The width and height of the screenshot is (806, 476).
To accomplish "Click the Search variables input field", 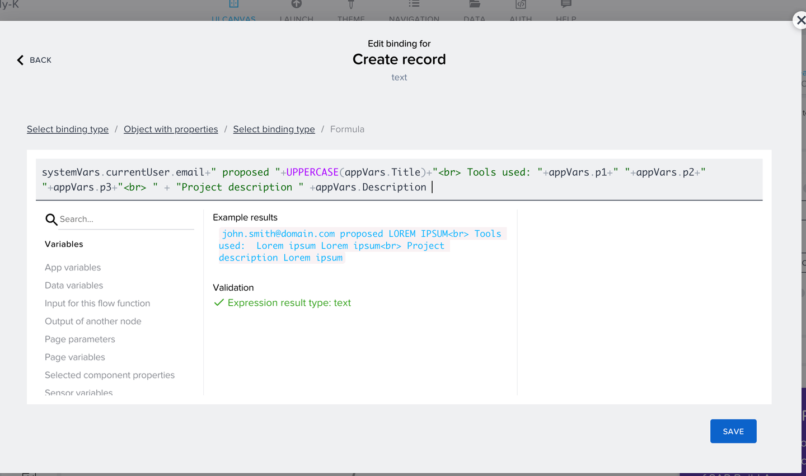I will click(126, 219).
